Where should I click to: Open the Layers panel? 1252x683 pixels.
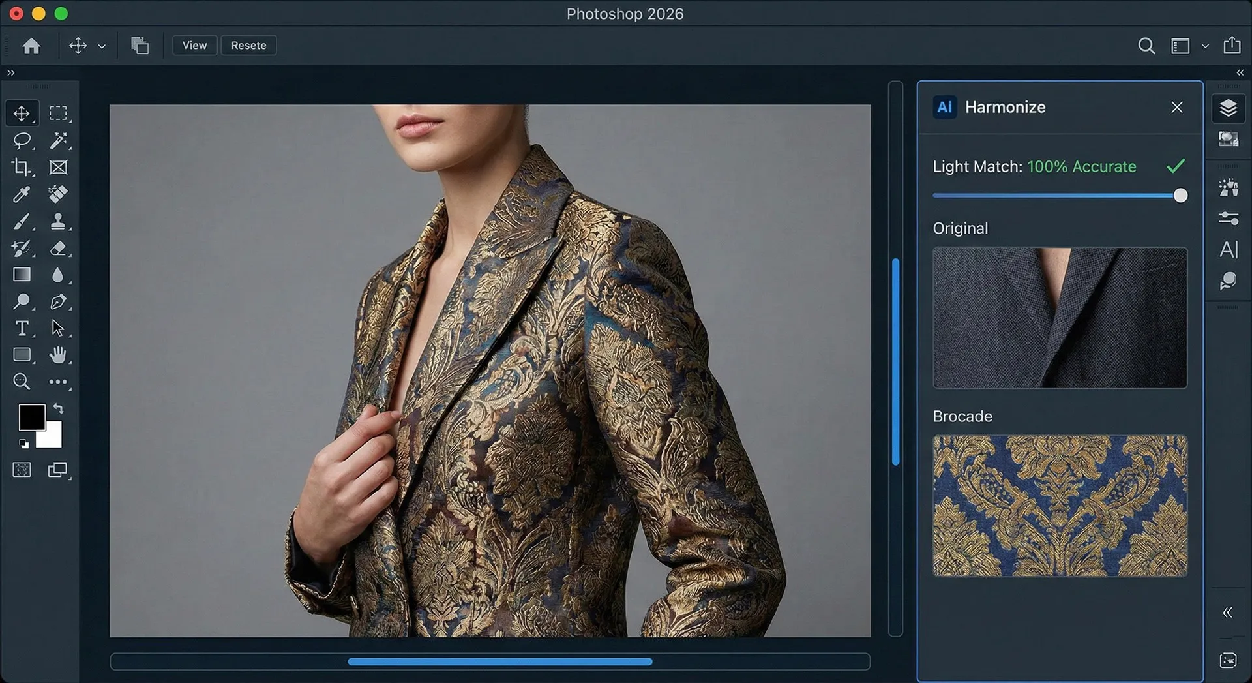[1229, 109]
